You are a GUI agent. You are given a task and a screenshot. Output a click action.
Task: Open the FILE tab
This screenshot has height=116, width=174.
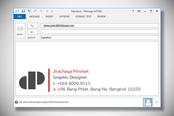(x=20, y=16)
